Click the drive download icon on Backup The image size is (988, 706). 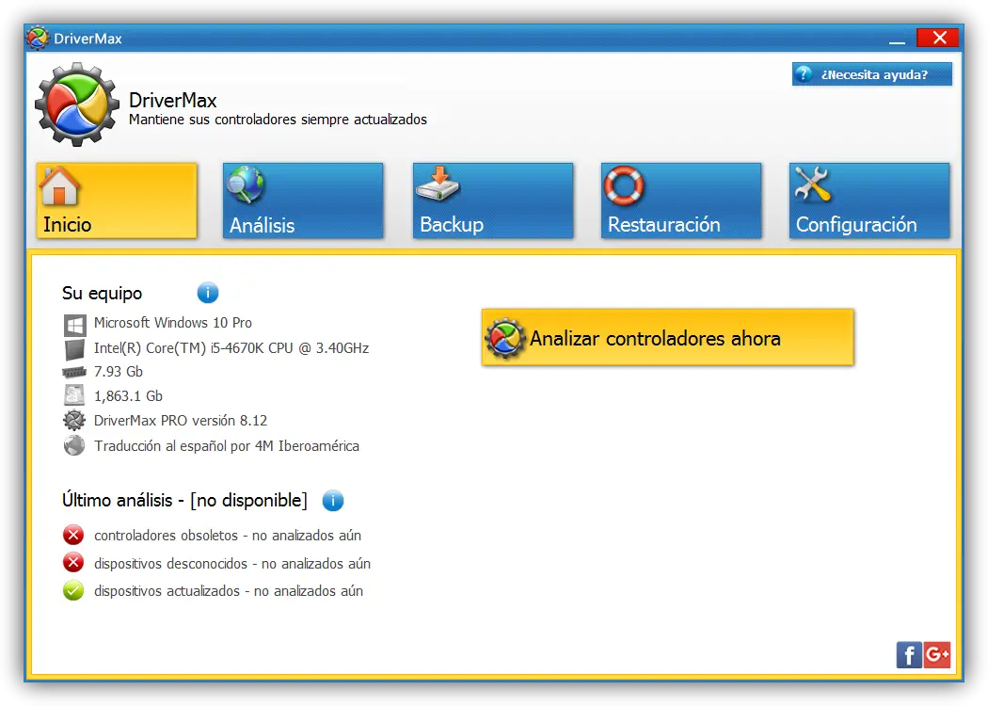(438, 185)
